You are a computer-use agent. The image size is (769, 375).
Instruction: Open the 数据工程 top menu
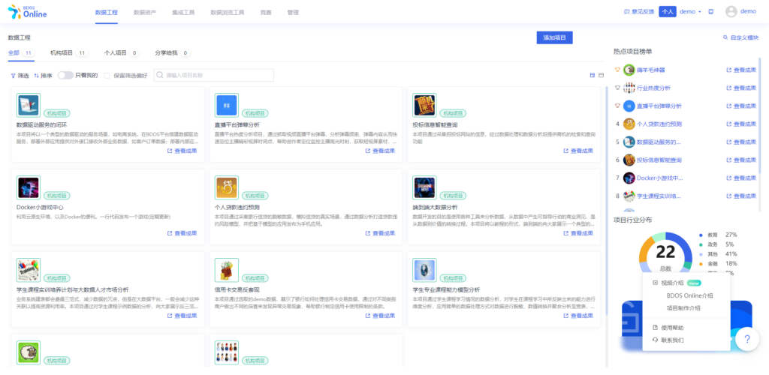point(107,12)
